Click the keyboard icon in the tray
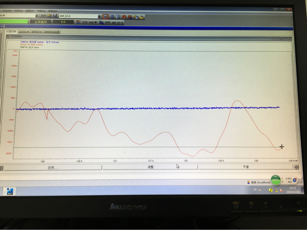This screenshot has height=230, width=307. pos(260,190)
